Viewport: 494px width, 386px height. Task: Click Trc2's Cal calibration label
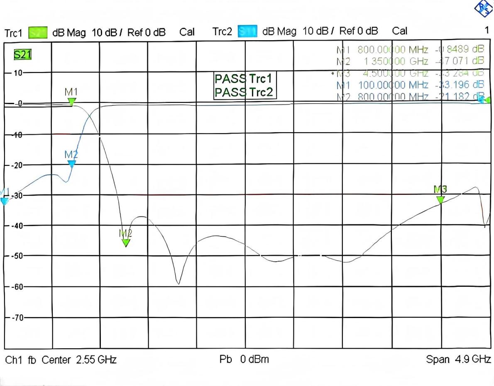400,31
